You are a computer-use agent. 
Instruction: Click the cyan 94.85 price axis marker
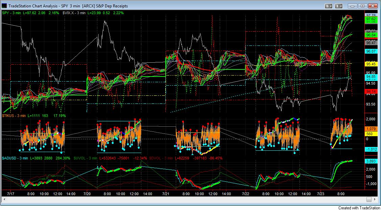372,77
